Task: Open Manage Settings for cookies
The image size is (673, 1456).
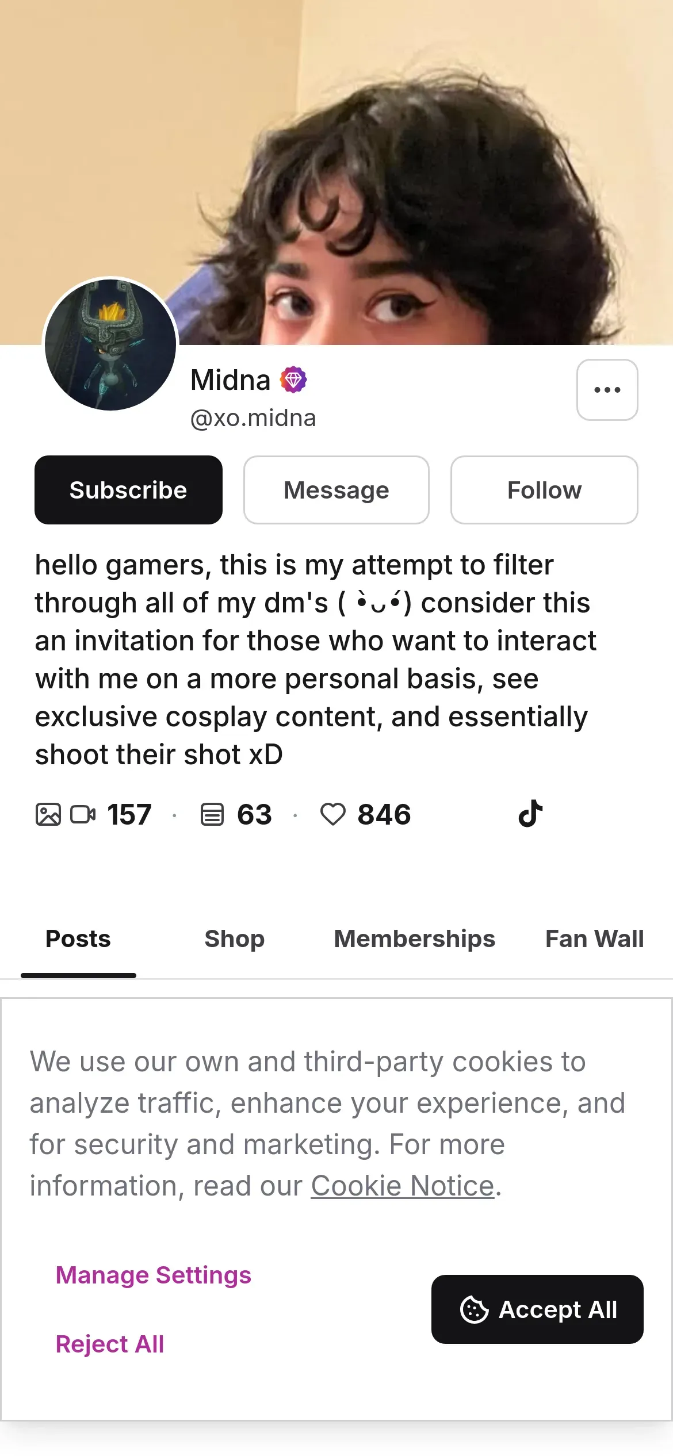Action: point(154,1275)
